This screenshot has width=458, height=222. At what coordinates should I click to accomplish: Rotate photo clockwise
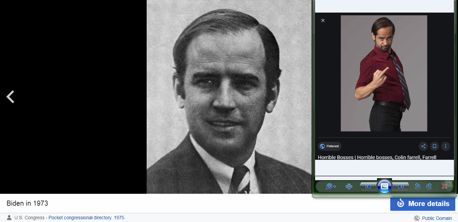429,186
